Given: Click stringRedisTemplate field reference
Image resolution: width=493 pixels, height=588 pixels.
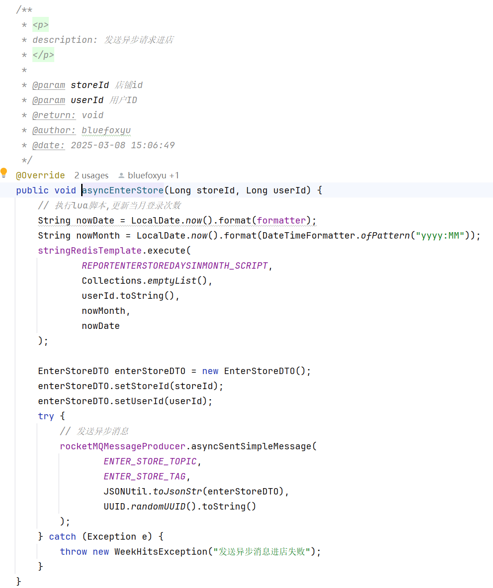Looking at the screenshot, I should [x=90, y=251].
